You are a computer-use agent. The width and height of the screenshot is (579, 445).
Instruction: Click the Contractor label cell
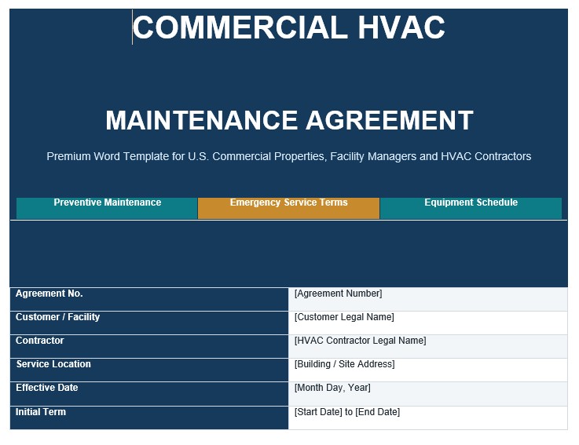click(x=149, y=346)
